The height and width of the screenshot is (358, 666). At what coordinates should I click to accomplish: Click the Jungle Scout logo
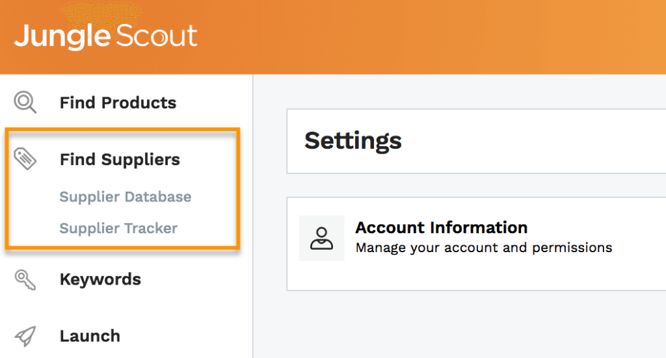(x=106, y=36)
